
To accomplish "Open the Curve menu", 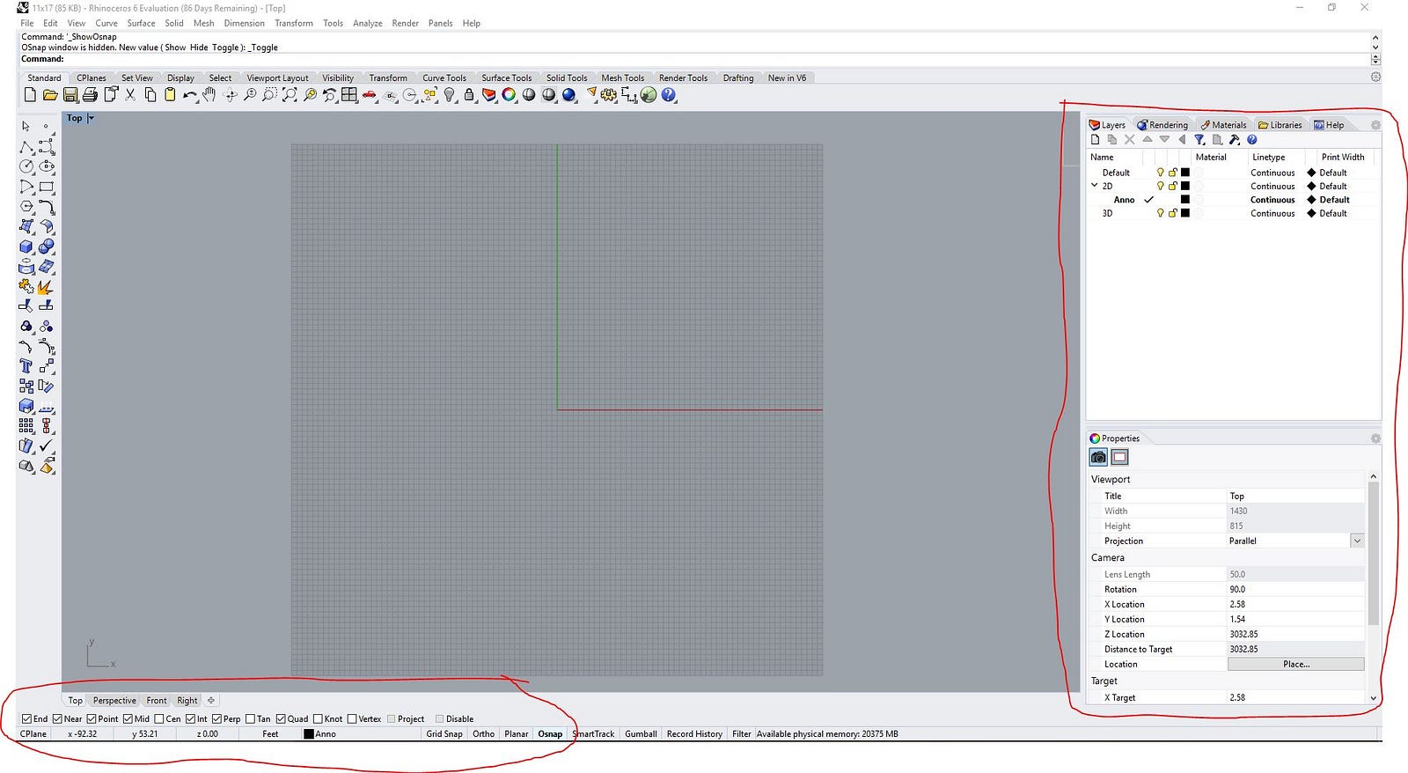I will 106,23.
